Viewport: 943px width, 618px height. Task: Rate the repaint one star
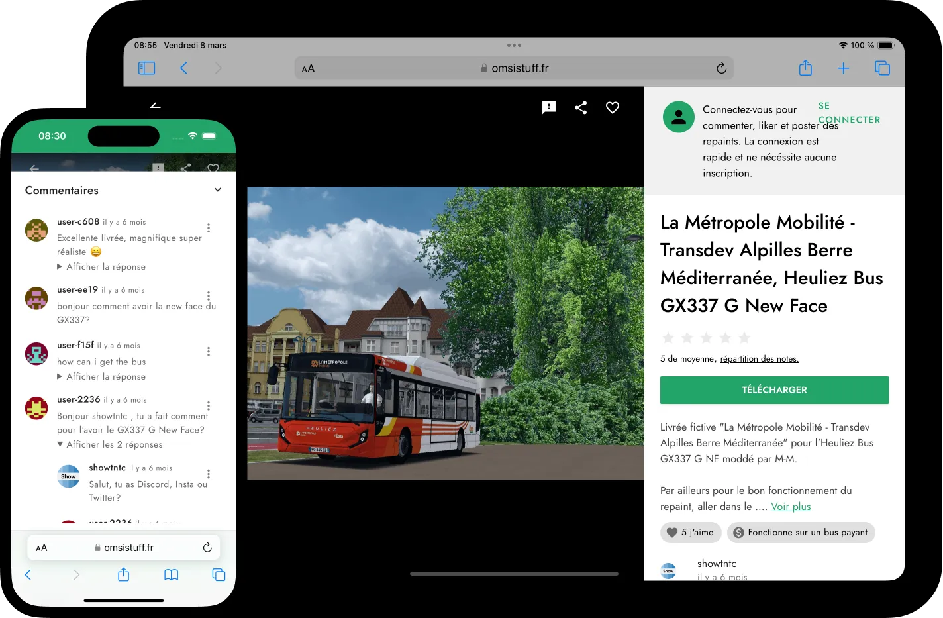pos(668,338)
